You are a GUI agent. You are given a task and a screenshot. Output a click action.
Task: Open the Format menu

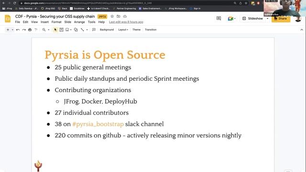(x=56, y=22)
